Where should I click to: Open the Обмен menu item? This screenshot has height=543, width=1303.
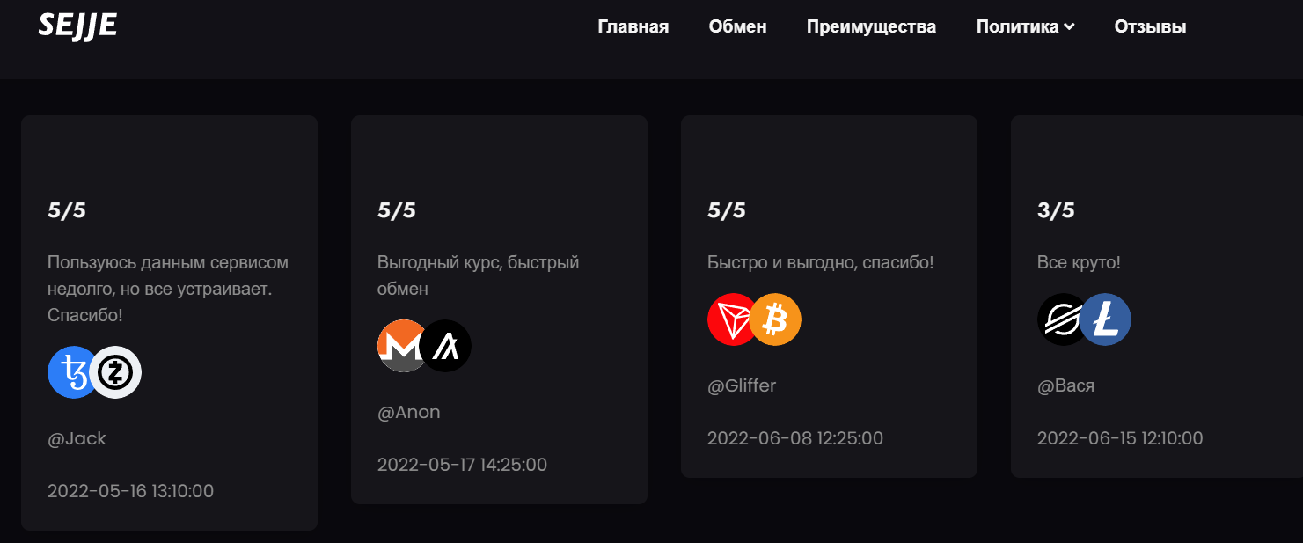click(x=738, y=26)
